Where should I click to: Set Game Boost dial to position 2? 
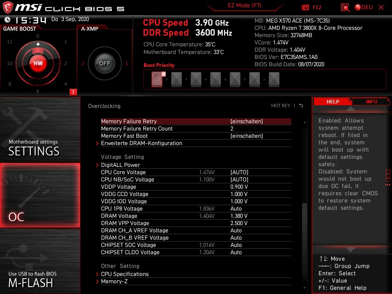click(x=65, y=63)
